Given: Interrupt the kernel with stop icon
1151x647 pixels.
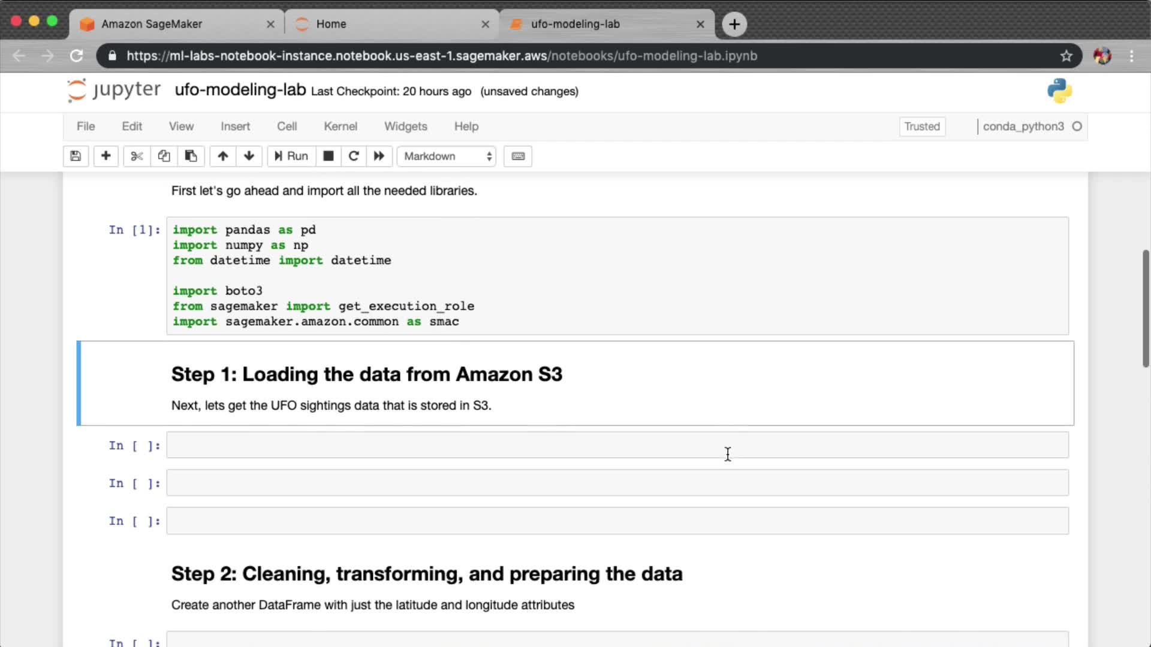Looking at the screenshot, I should (x=328, y=156).
